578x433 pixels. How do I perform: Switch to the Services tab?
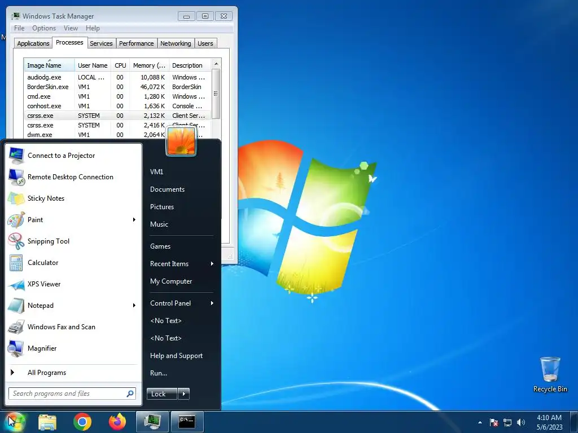pyautogui.click(x=101, y=43)
